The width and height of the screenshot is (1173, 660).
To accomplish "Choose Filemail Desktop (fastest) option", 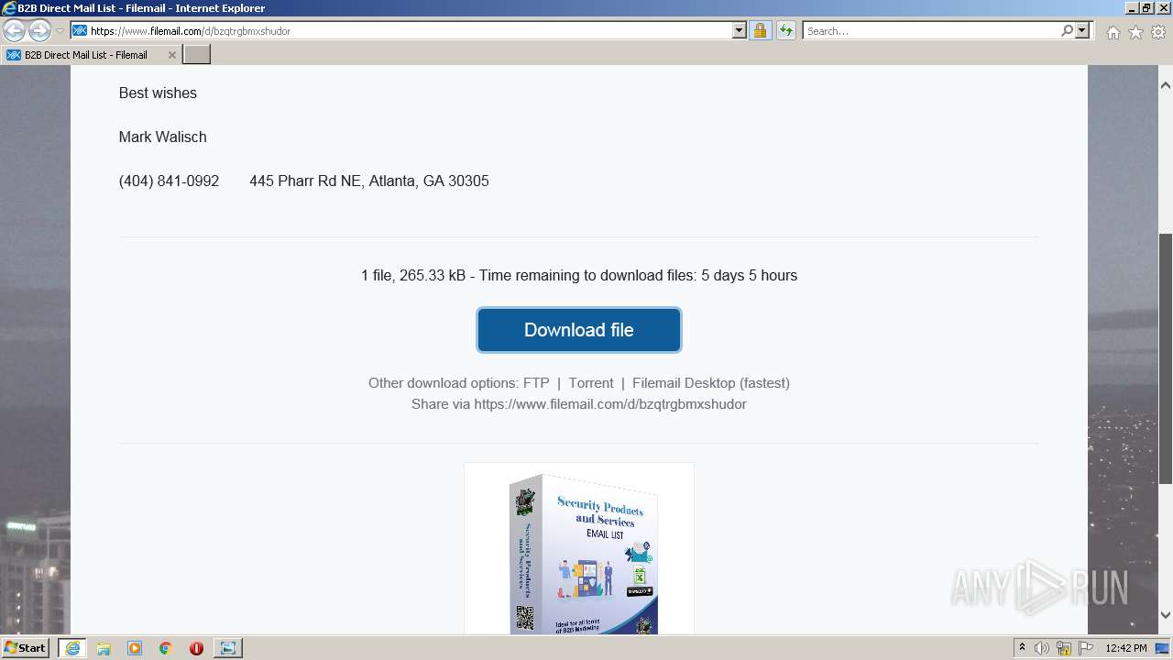I will (711, 383).
